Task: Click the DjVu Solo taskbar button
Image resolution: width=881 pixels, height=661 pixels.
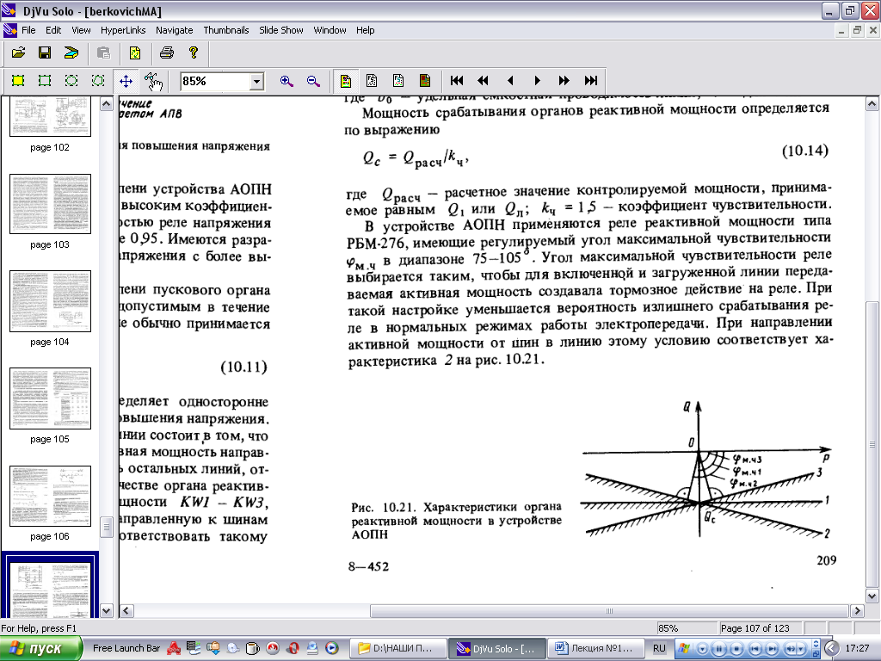Action: [497, 648]
